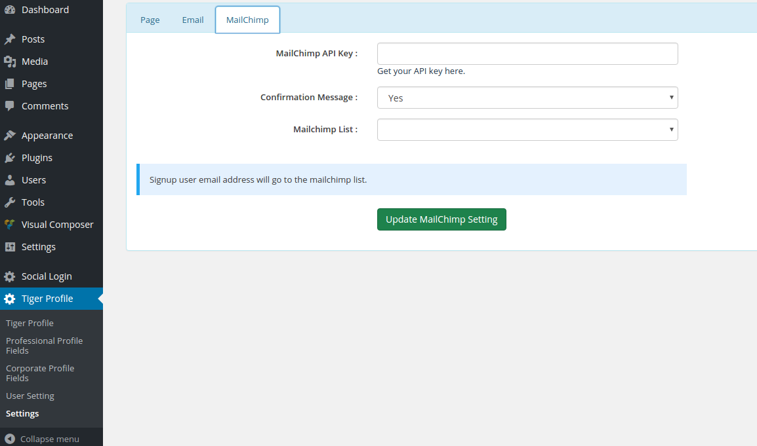Viewport: 757px width, 446px height.
Task: Click the 'Mailchimp List :' label
Action: 325,129
